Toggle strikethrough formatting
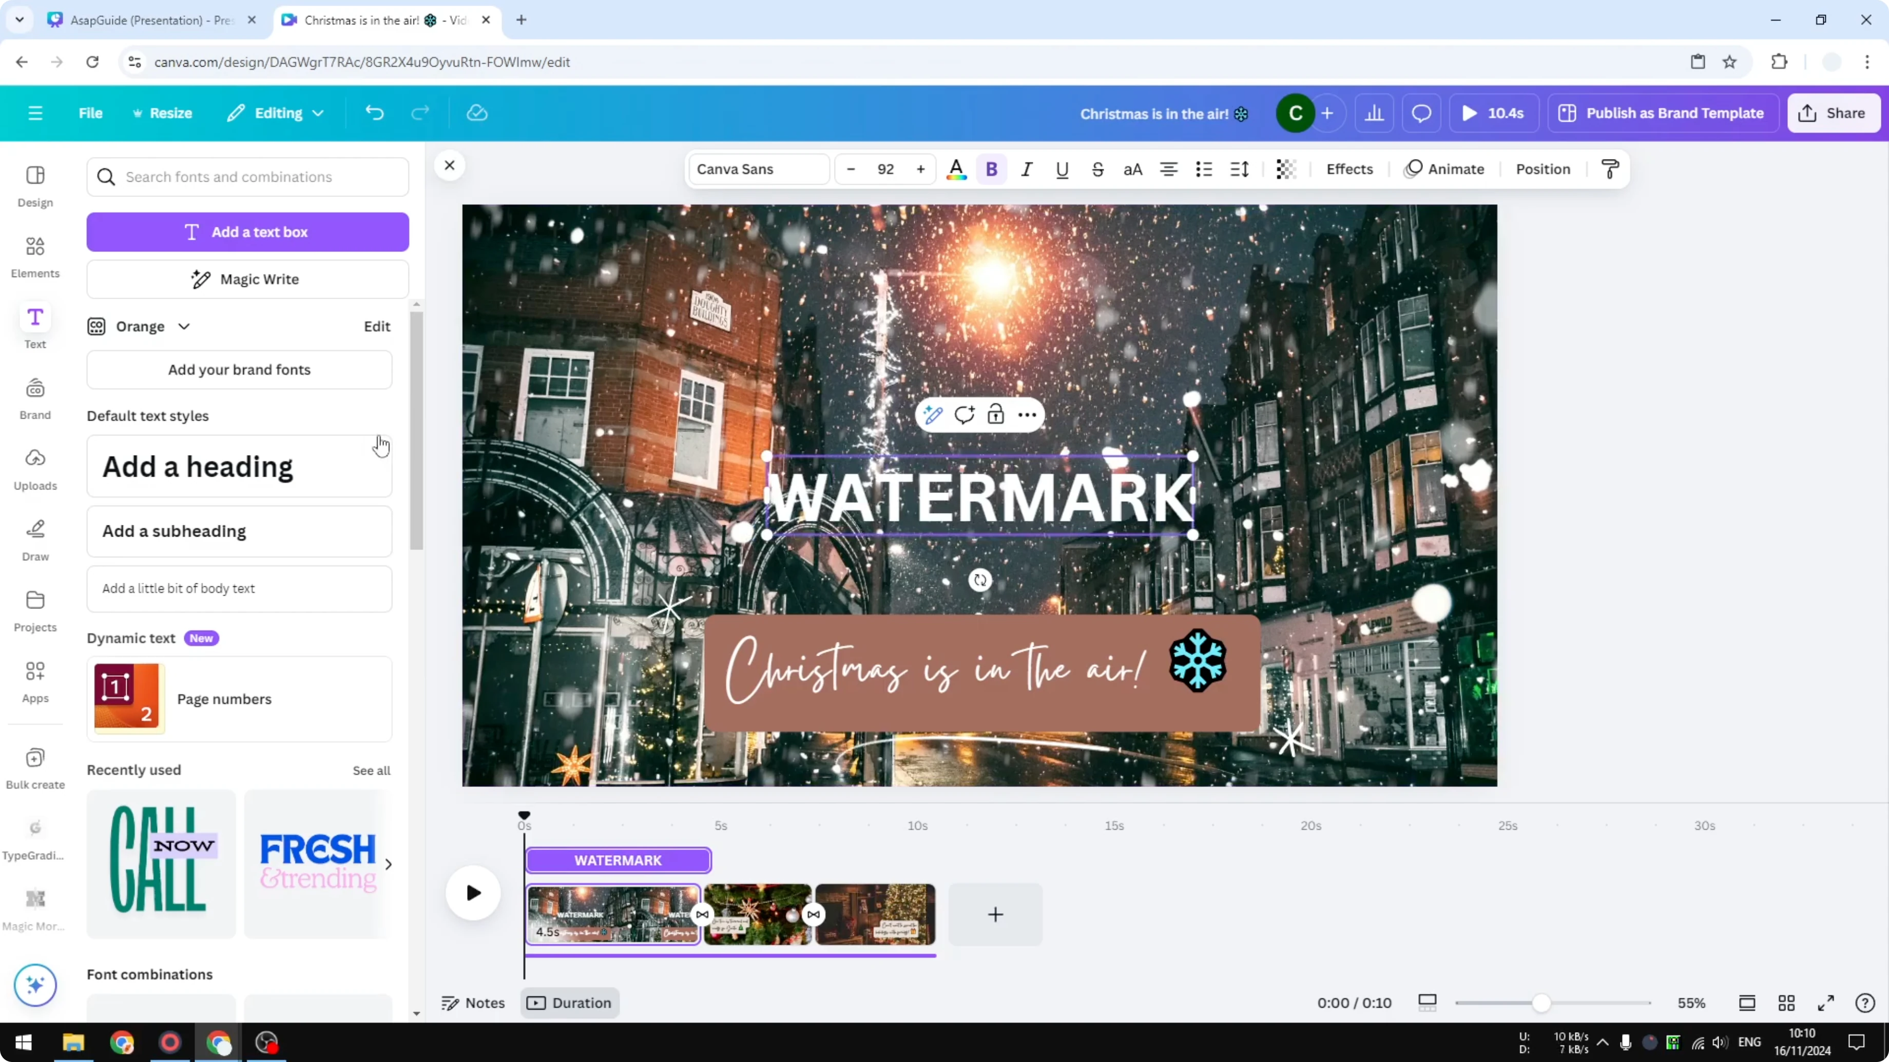Screen dimensions: 1889x1062 (x=1097, y=169)
